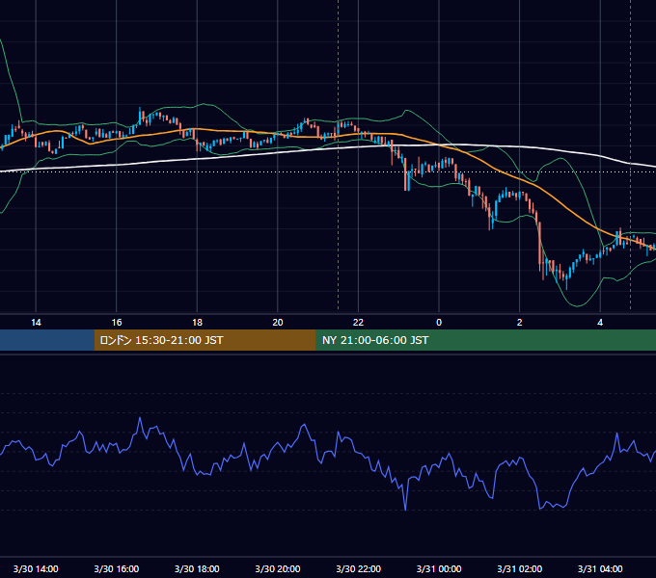Click the 3/31 04:00 label on indicator axis
The width and height of the screenshot is (656, 578).
point(600,568)
